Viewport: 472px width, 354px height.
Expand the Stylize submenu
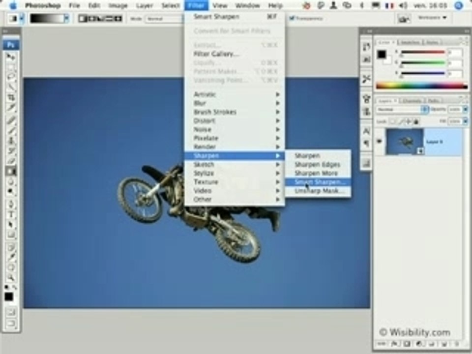coord(235,173)
